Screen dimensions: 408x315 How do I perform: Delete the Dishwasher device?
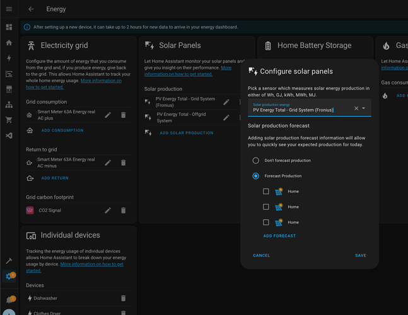click(x=123, y=299)
